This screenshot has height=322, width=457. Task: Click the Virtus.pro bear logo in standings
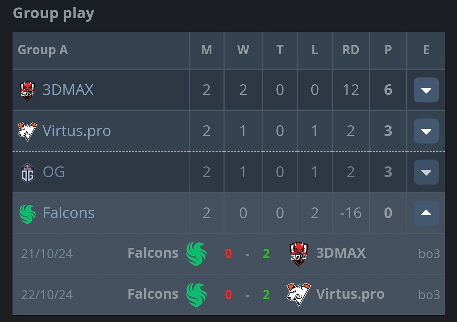[x=27, y=131]
